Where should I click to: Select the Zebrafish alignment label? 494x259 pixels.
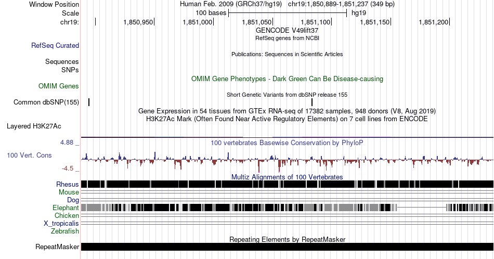(x=65, y=231)
